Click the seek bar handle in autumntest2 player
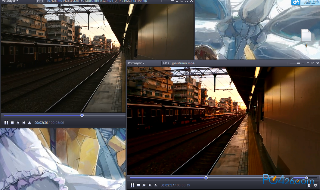 pyautogui.click(x=82, y=115)
